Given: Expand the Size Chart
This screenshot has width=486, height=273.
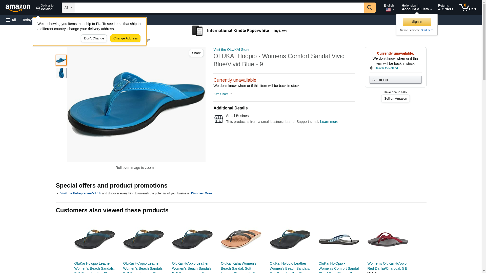Looking at the screenshot, I should 222,94.
